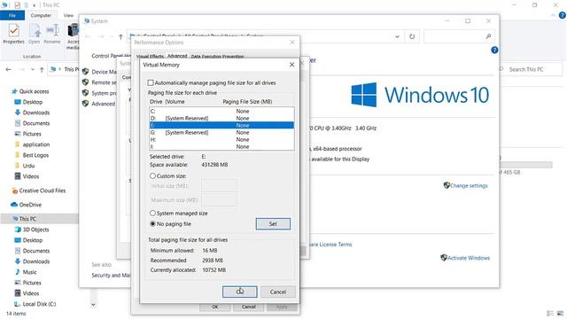567x319 pixels.
Task: Click the Set button
Action: coord(273,224)
